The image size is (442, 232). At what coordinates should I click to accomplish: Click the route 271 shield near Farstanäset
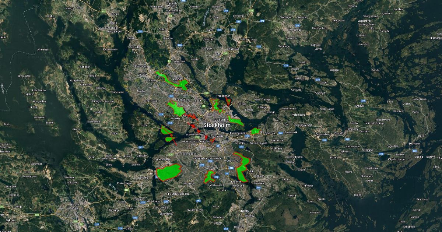click(x=216, y=177)
